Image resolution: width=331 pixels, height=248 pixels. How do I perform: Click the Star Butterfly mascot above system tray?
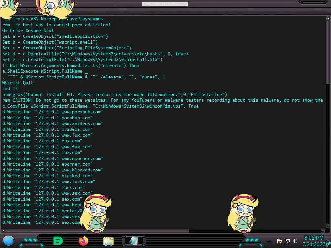click(243, 213)
